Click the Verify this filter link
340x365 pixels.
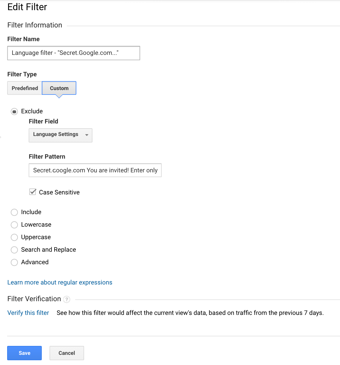coord(28,313)
